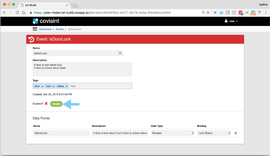Viewport: 270px width, 156px height.
Task: Switch to the Iot-Build browser tab
Action: (43, 5)
